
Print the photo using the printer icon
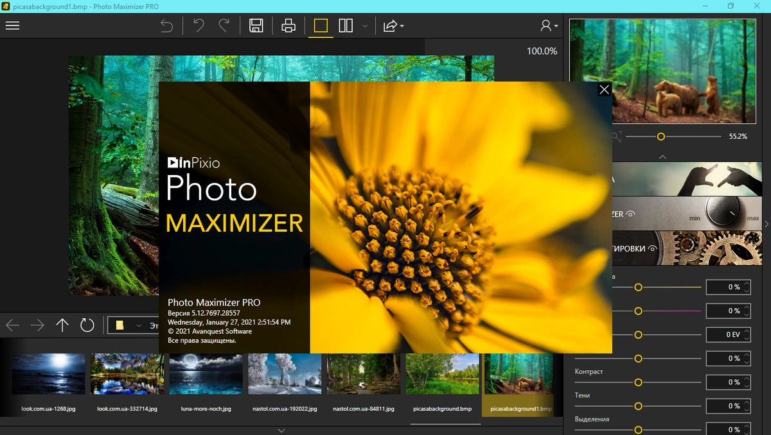pyautogui.click(x=288, y=26)
